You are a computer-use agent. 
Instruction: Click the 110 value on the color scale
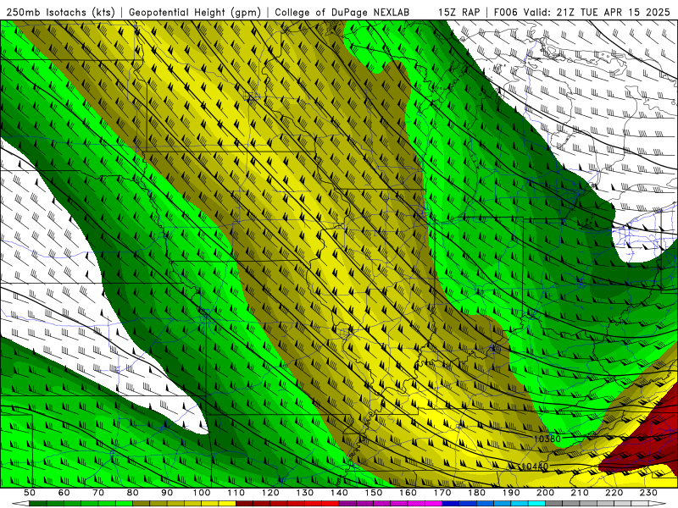click(x=236, y=493)
